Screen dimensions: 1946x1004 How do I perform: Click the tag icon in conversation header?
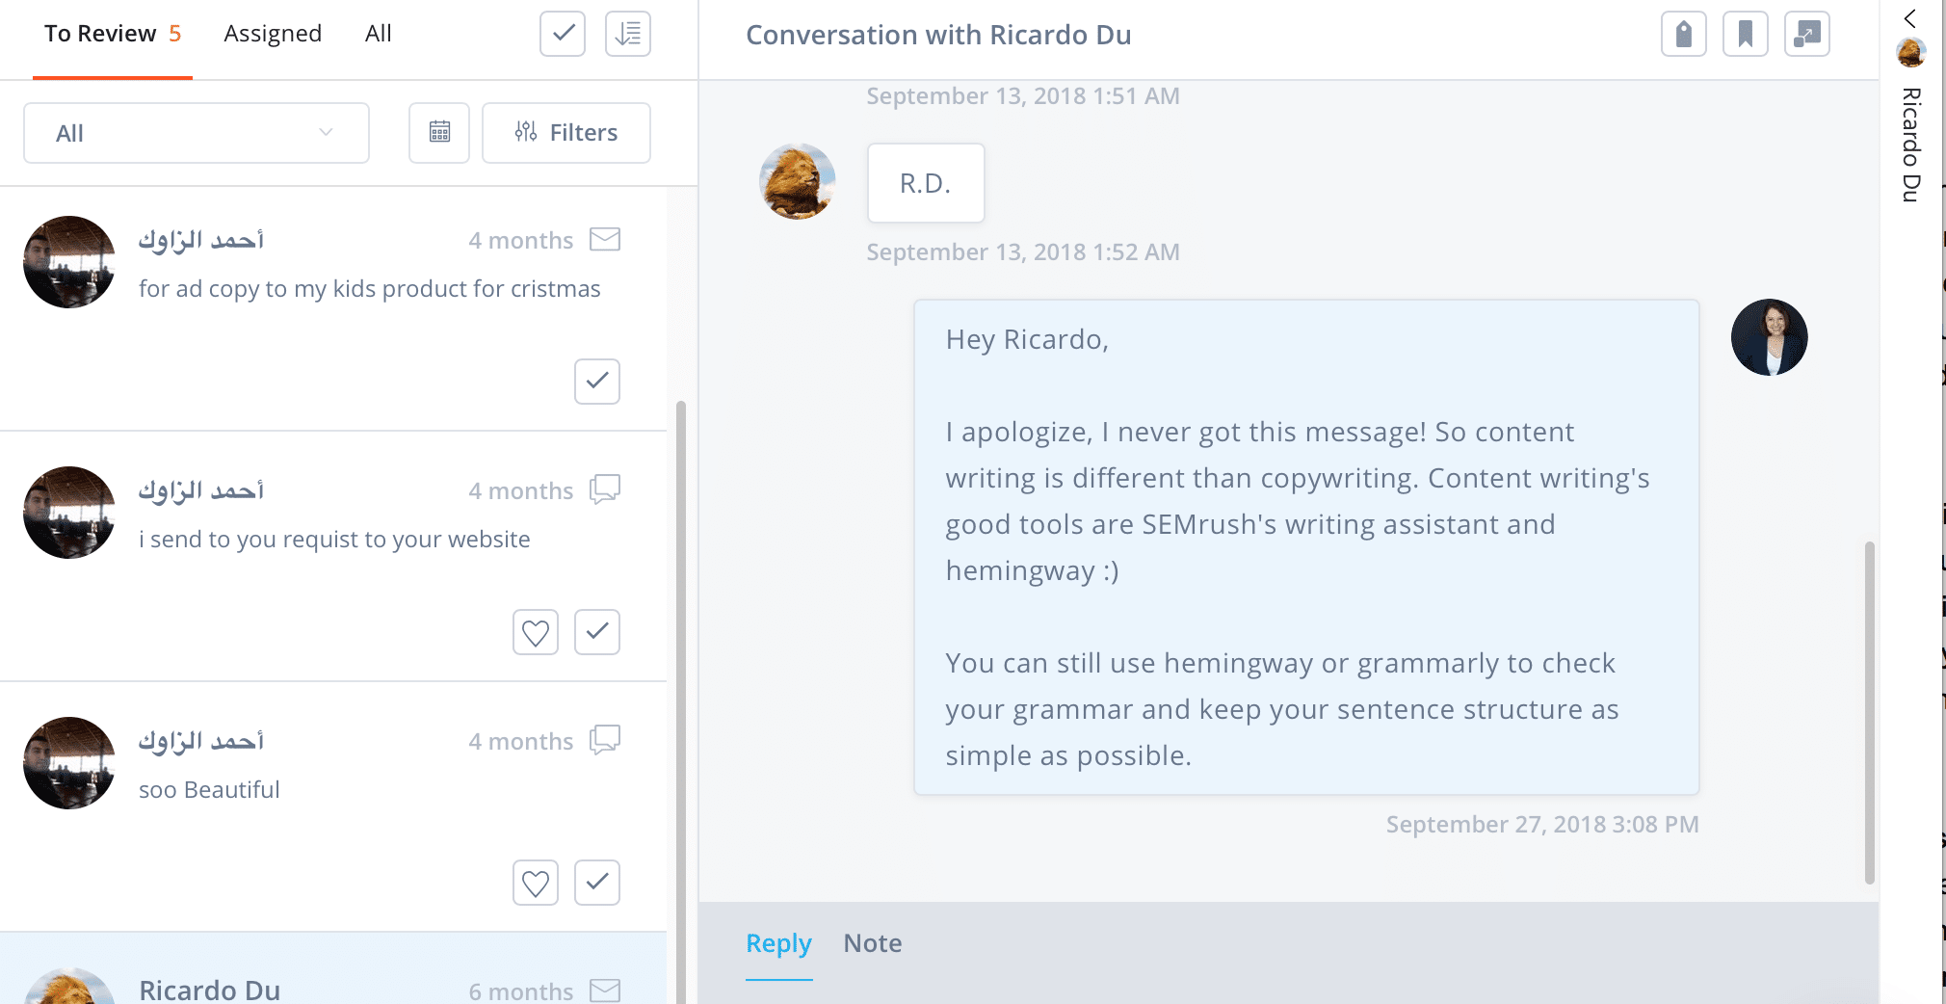click(1683, 35)
